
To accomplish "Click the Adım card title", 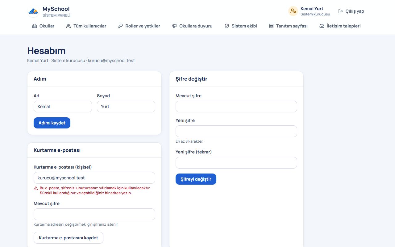I will pyautogui.click(x=40, y=79).
